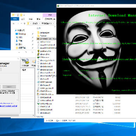Click the grey button in the IDM dialog

pyautogui.click(x=9, y=87)
